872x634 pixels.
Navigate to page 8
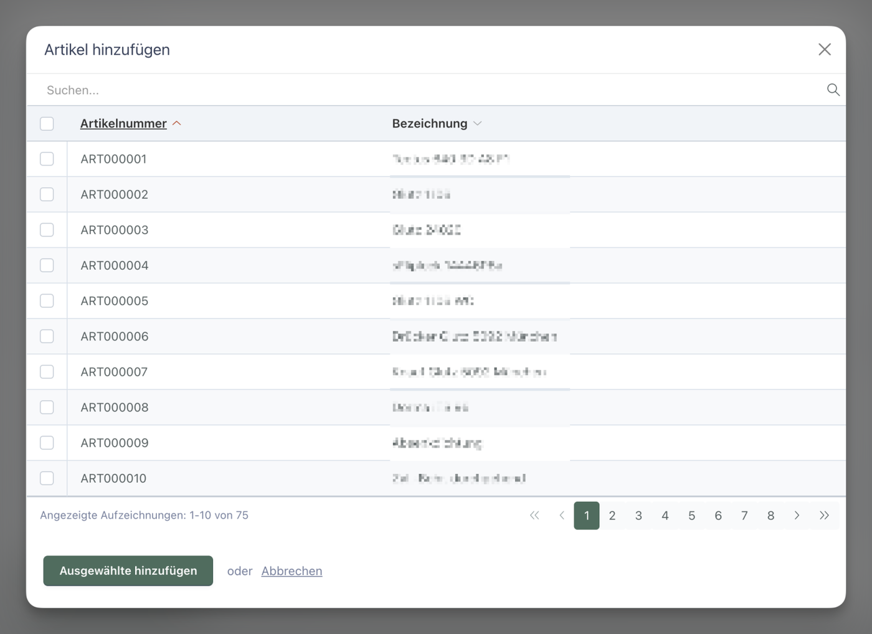770,516
